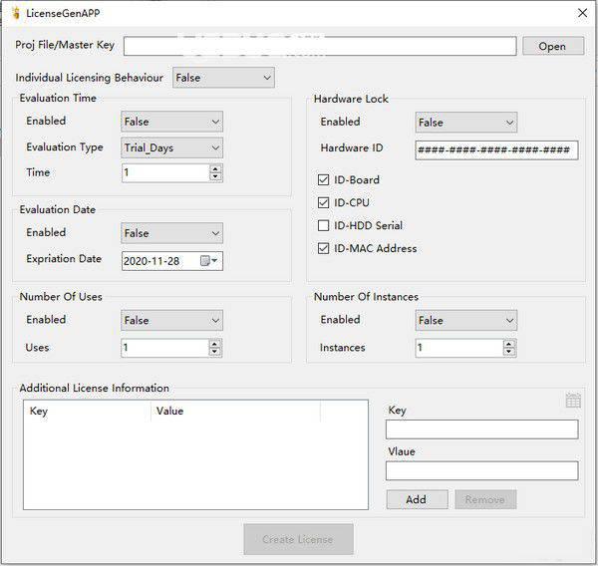Screen dimensions: 598x566
Task: Click the Remove button
Action: click(x=485, y=499)
